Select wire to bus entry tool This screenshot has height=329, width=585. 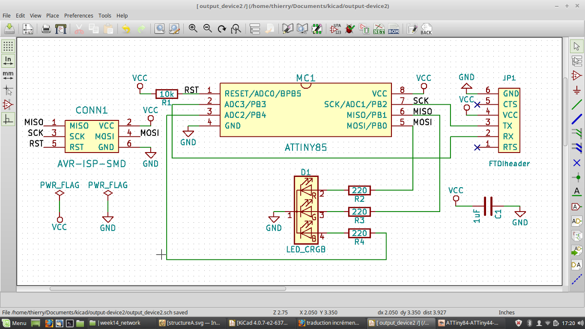(577, 134)
